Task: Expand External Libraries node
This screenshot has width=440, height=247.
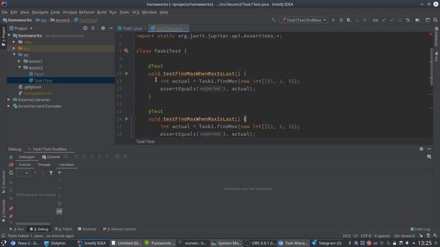Action: 9,99
